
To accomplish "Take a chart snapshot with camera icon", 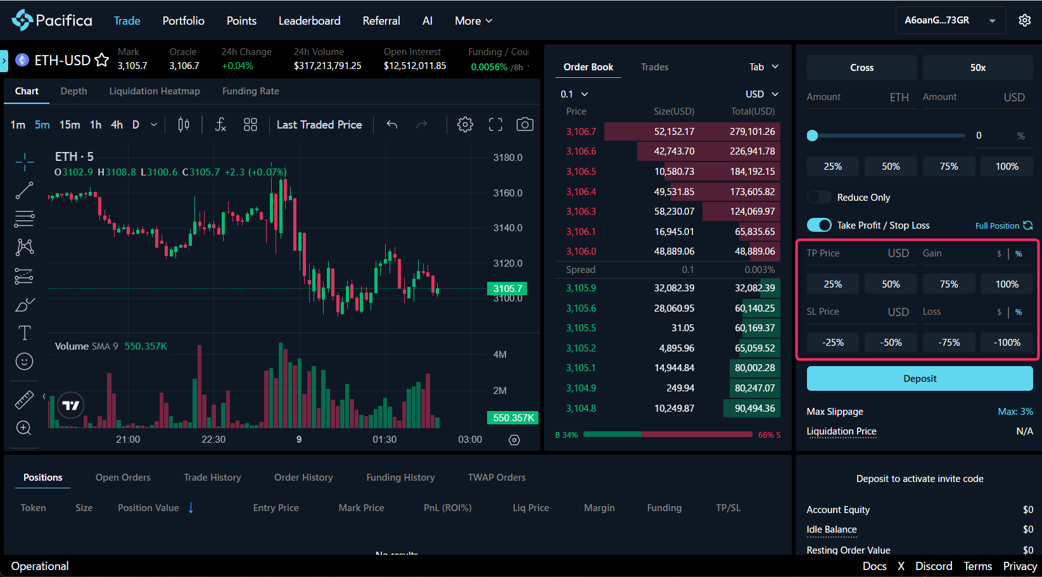I will [x=524, y=125].
